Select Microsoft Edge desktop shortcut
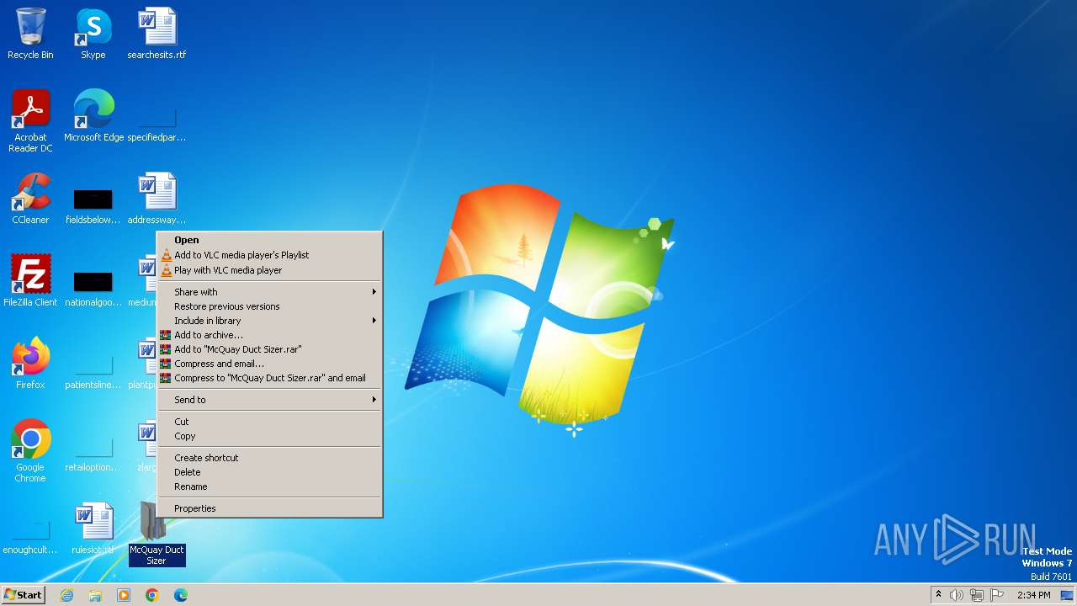1077x606 pixels. pyautogui.click(x=93, y=116)
